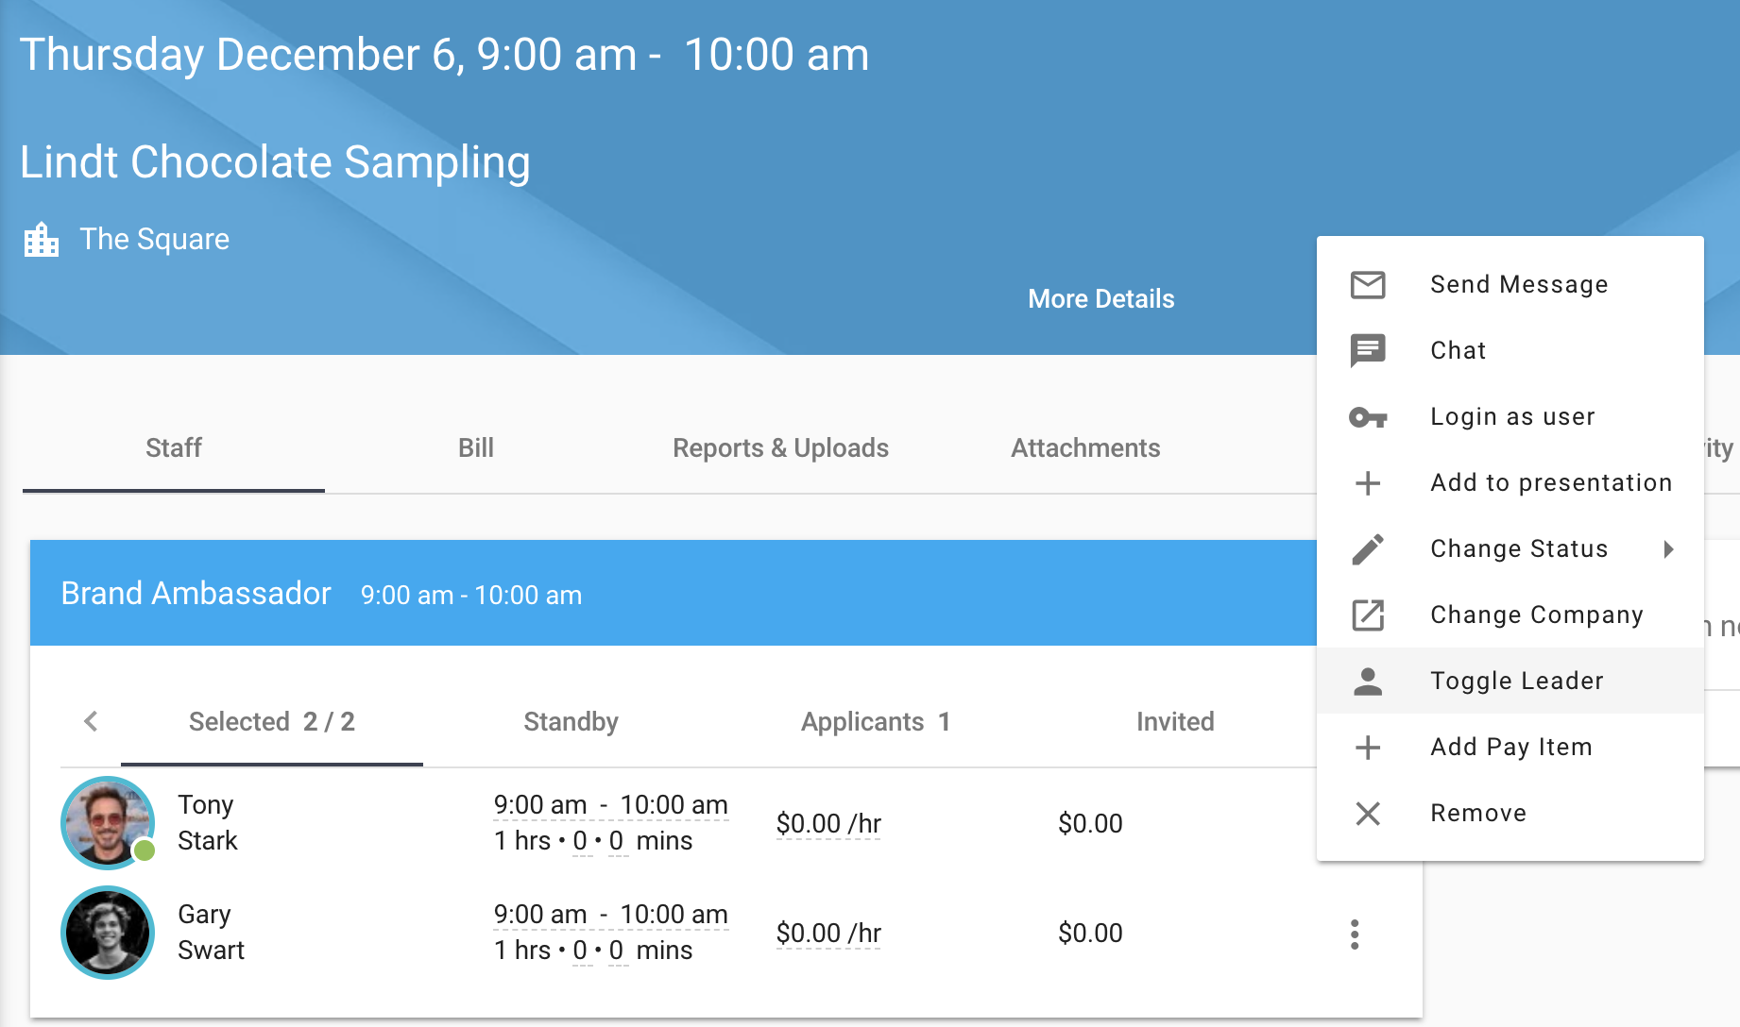Open Change Status menu entry

click(x=1510, y=548)
